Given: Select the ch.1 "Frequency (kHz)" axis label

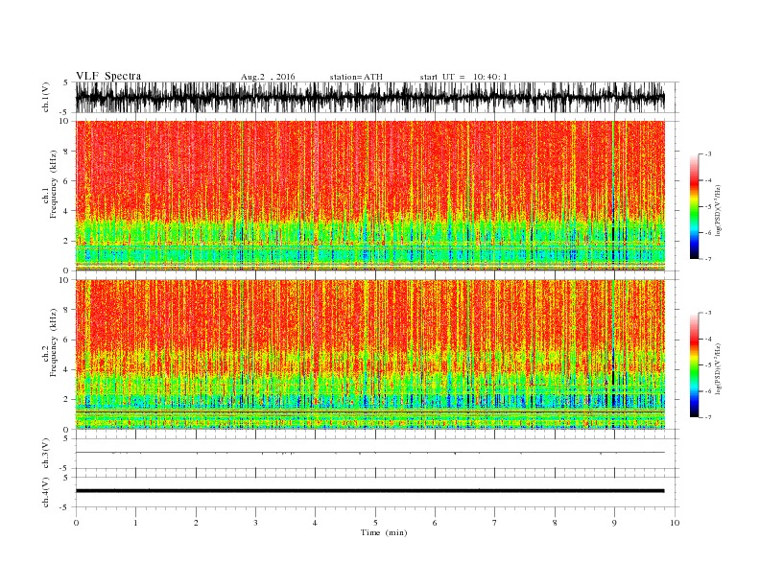Looking at the screenshot, I should (x=53, y=184).
